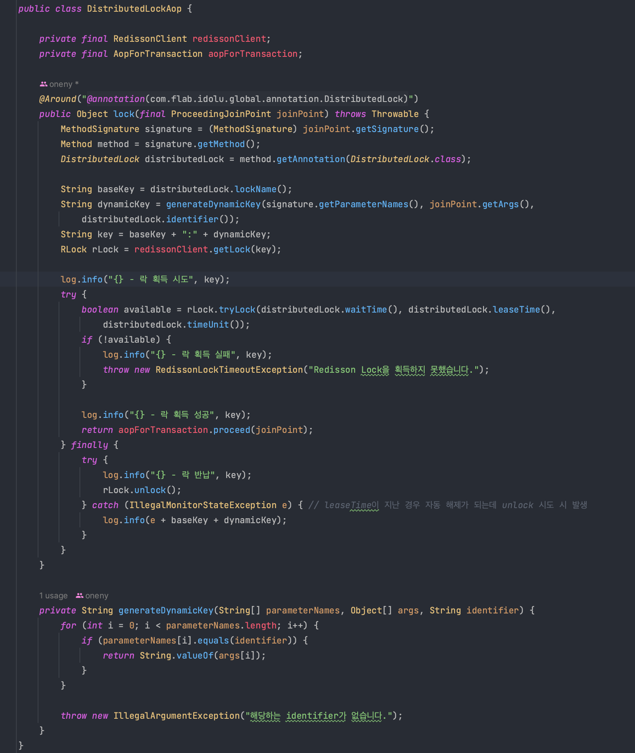Click the getParameterNames() call
635x753 pixels.
pyautogui.click(x=369, y=204)
